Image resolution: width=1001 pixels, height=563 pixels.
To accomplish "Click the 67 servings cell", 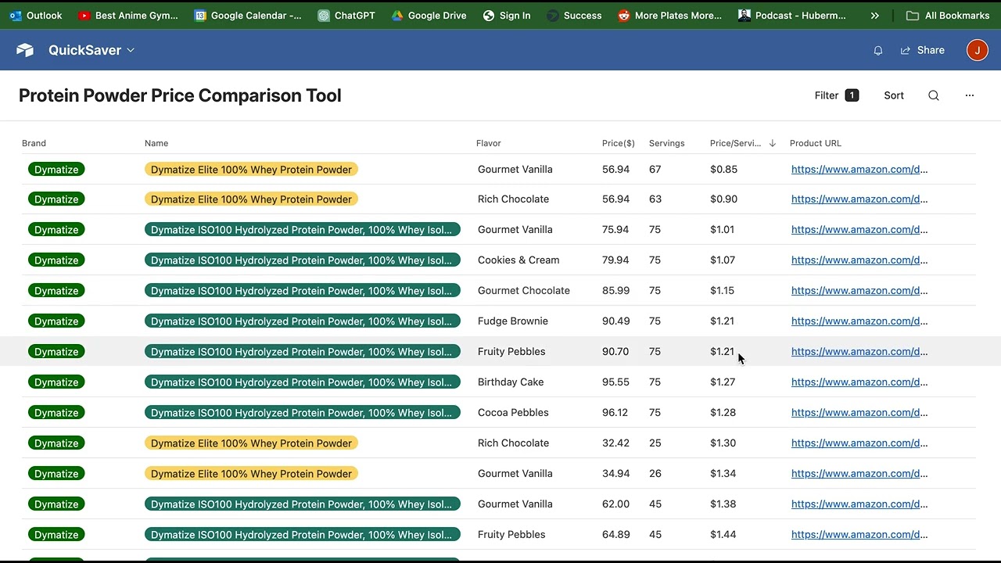I will (x=655, y=169).
